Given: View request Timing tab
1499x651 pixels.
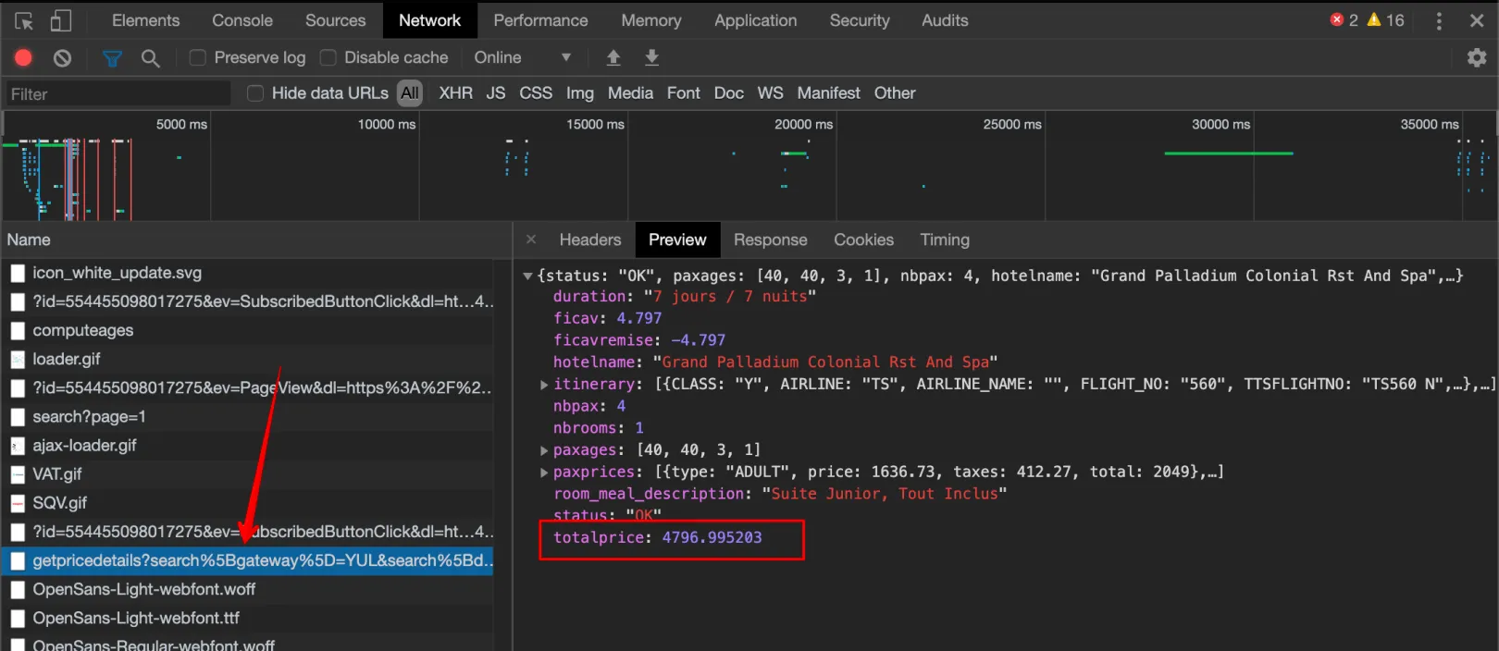Looking at the screenshot, I should pyautogui.click(x=945, y=240).
